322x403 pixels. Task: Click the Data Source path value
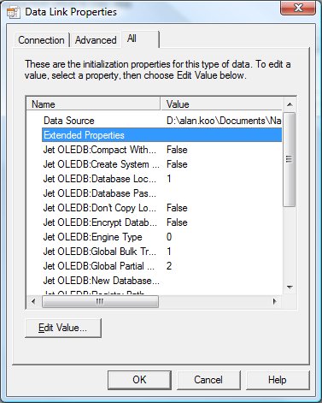point(224,121)
